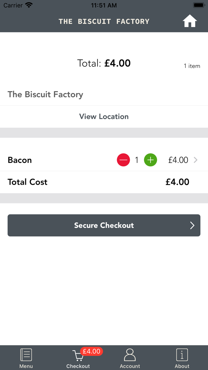The height and width of the screenshot is (370, 208).
Task: Tap the Bacon item row
Action: coord(20,160)
